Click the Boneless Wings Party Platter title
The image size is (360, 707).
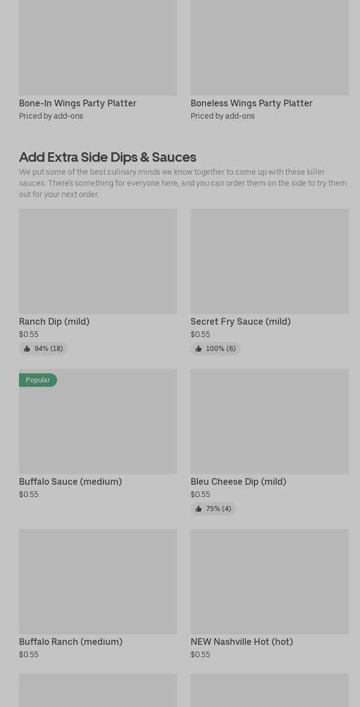point(252,103)
